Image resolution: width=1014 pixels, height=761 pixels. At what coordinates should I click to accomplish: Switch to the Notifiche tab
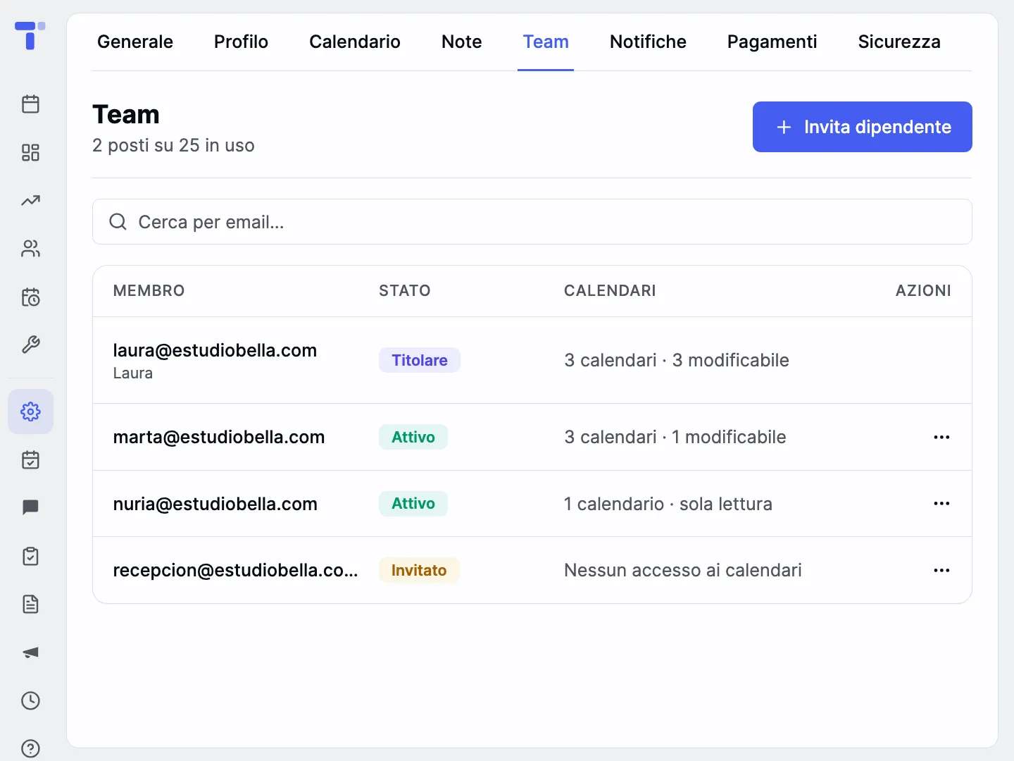click(648, 42)
